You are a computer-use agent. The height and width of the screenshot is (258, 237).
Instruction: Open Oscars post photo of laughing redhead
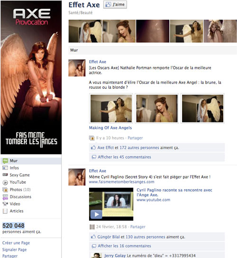[x=157, y=109]
